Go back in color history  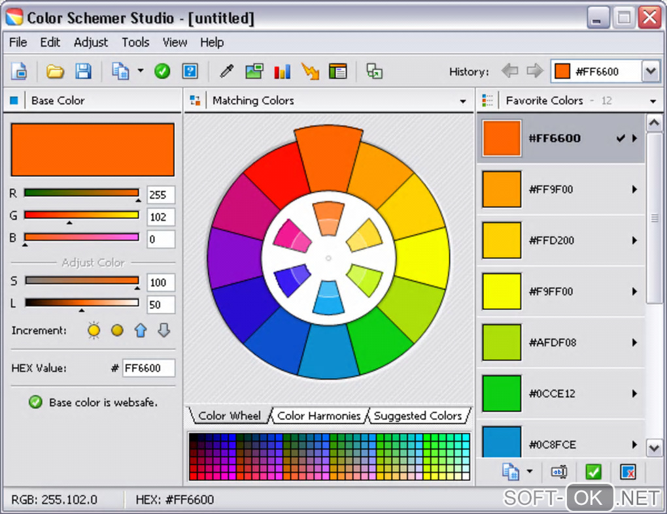click(509, 71)
